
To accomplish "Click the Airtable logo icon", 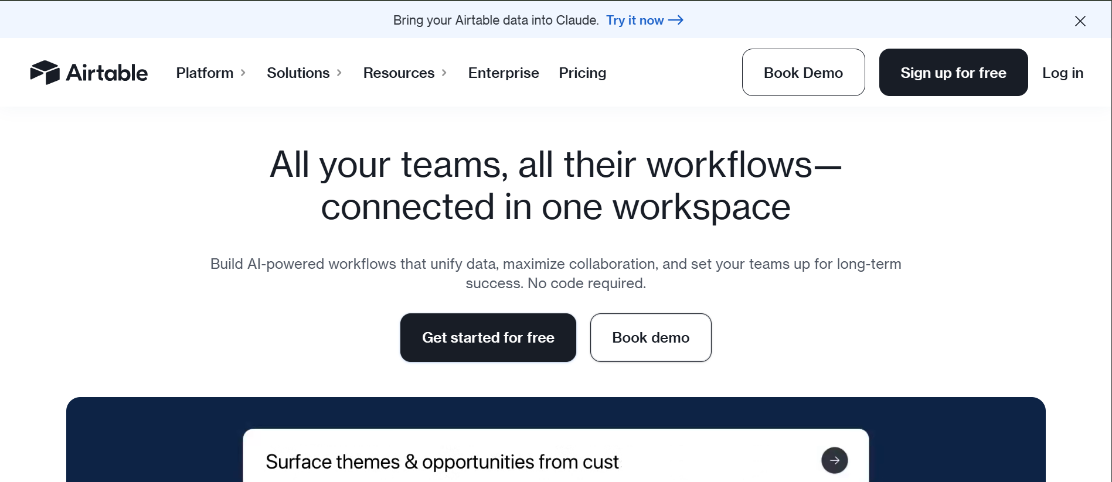I will click(x=45, y=73).
